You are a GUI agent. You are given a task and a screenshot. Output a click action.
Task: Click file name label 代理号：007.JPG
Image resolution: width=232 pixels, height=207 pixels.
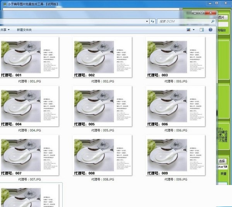click(x=29, y=179)
